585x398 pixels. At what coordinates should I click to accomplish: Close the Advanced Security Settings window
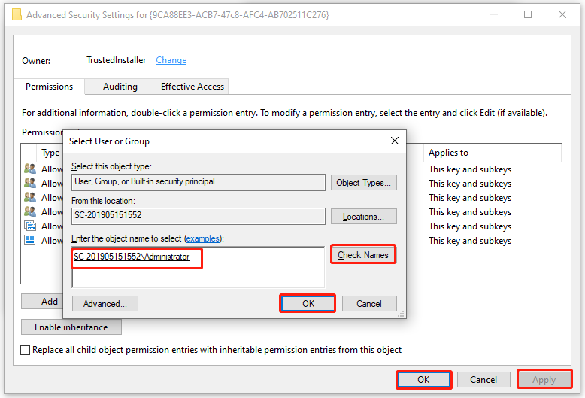coord(562,14)
